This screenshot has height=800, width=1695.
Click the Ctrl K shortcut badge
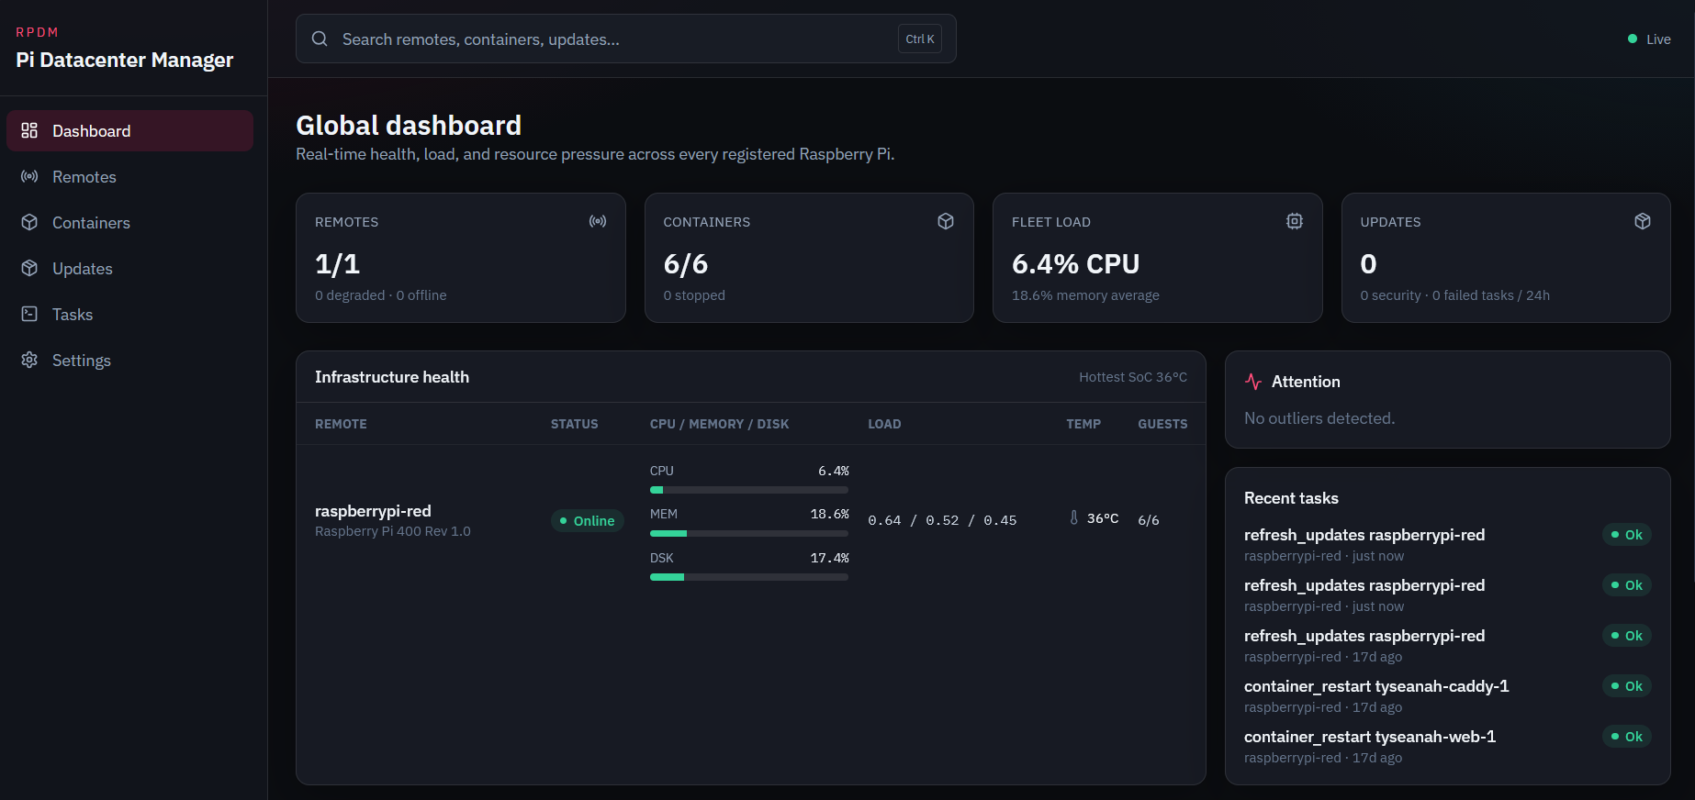[920, 39]
